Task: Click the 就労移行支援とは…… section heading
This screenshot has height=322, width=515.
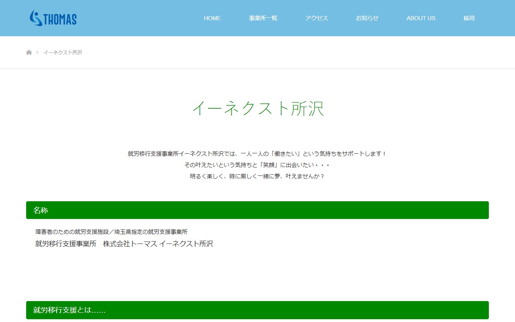Action: click(x=257, y=310)
